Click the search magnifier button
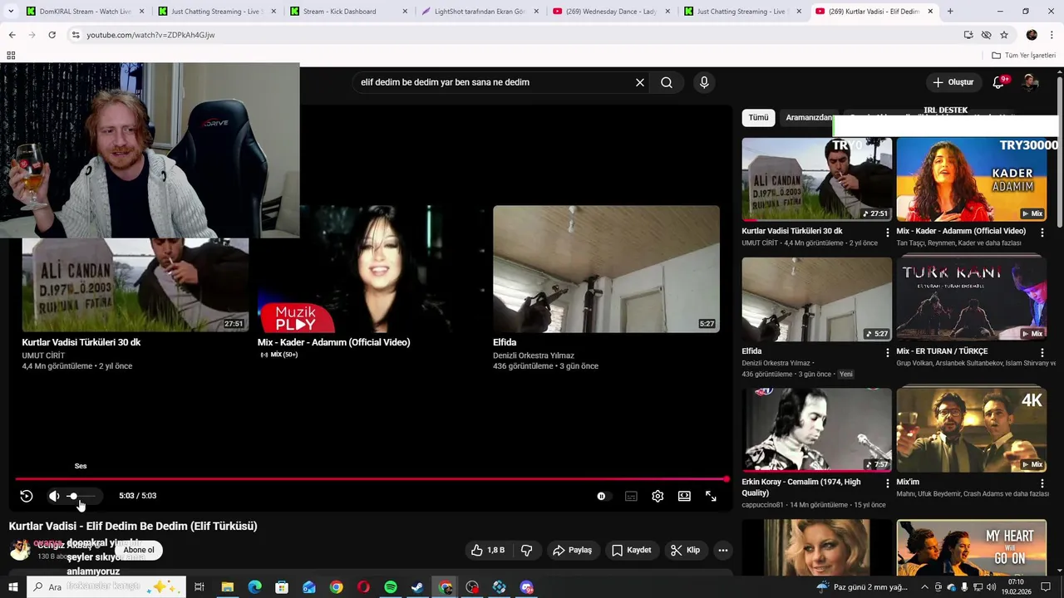The width and height of the screenshot is (1064, 598). (x=667, y=82)
